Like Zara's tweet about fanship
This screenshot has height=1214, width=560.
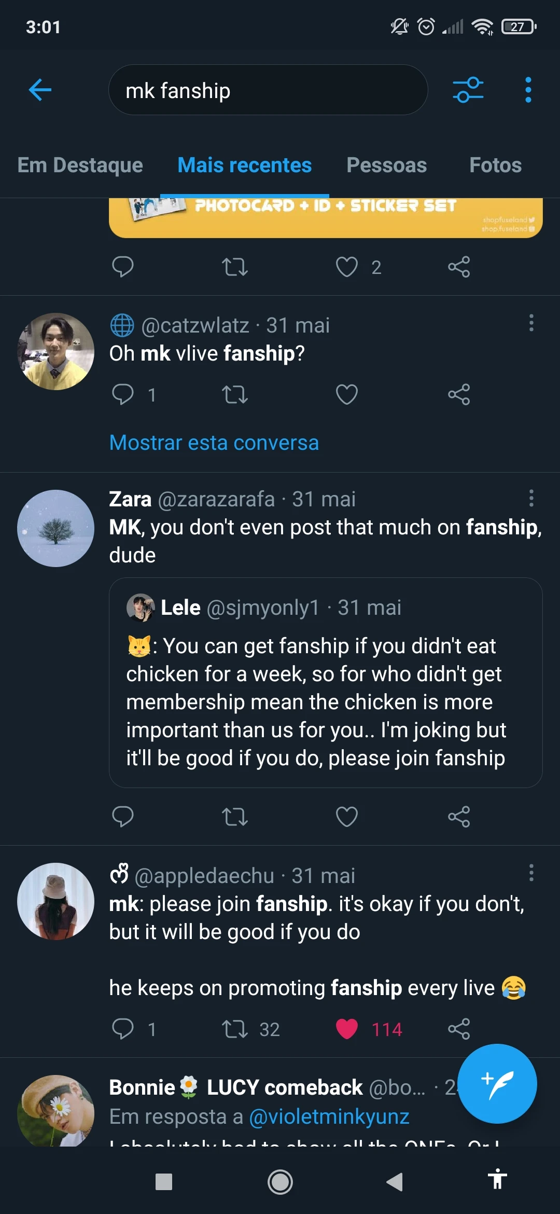click(x=347, y=817)
